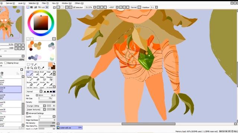The image size is (238, 133).
Task: Choose the pencil tool
Action: (36, 84)
